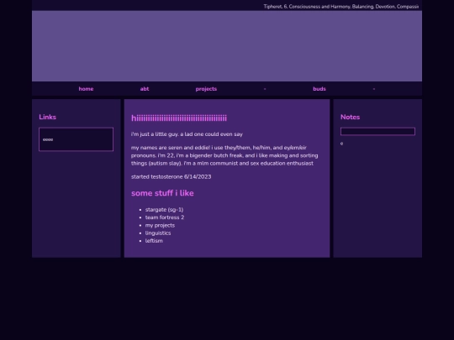
Task: Open the projects nav link
Action: click(x=206, y=89)
